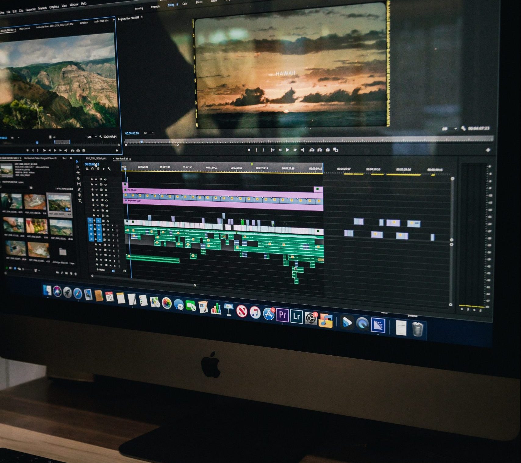Open the Sequence menu

coord(30,9)
